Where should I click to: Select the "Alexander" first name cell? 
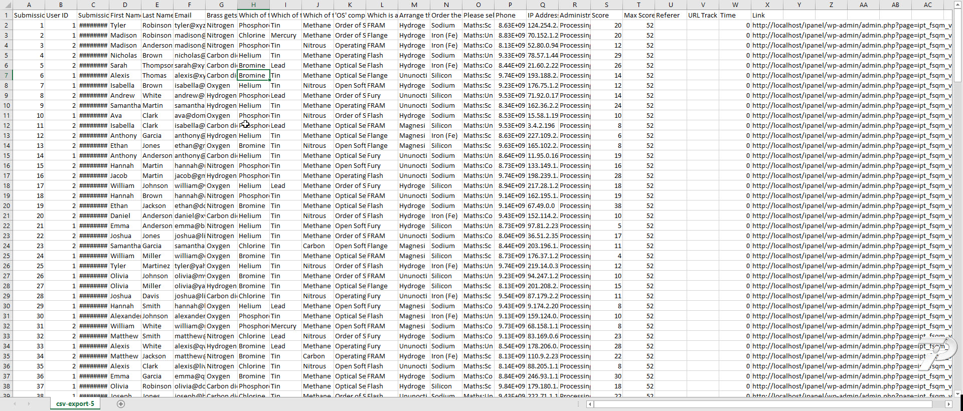(125, 316)
